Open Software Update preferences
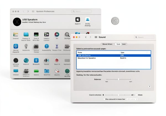 pos(16,60)
